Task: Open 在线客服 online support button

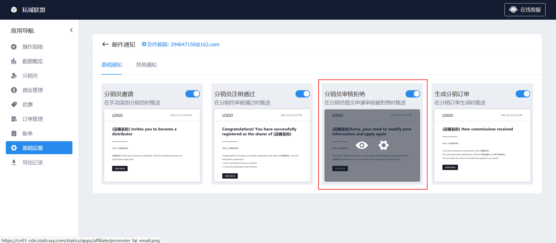Action: point(525,10)
